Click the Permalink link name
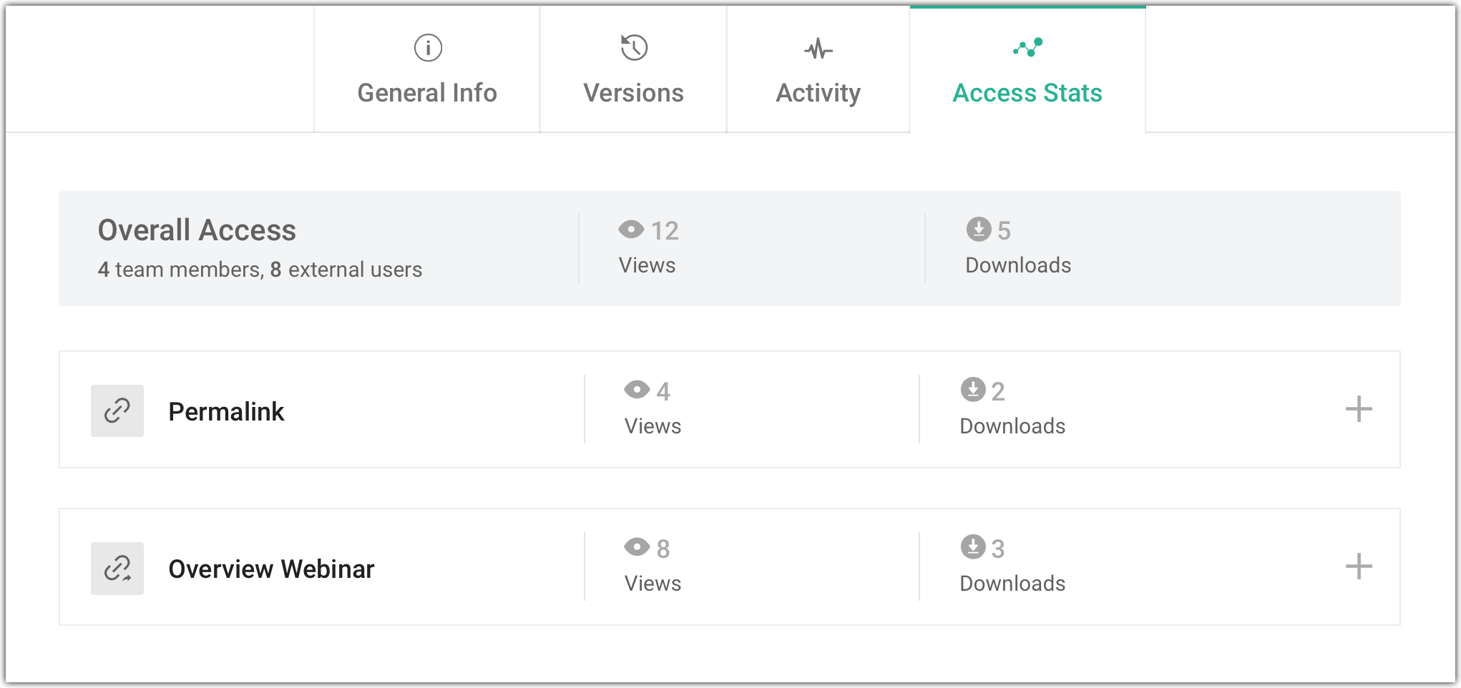The height and width of the screenshot is (688, 1461). pyautogui.click(x=226, y=412)
